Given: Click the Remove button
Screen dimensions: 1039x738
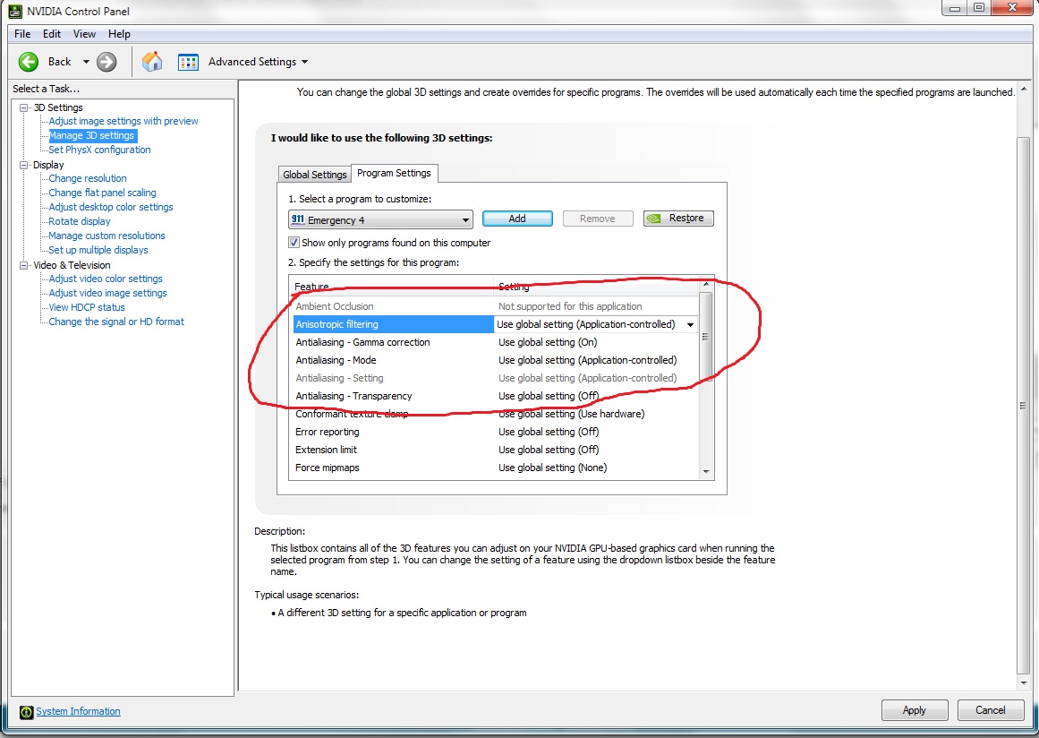Looking at the screenshot, I should coord(598,219).
